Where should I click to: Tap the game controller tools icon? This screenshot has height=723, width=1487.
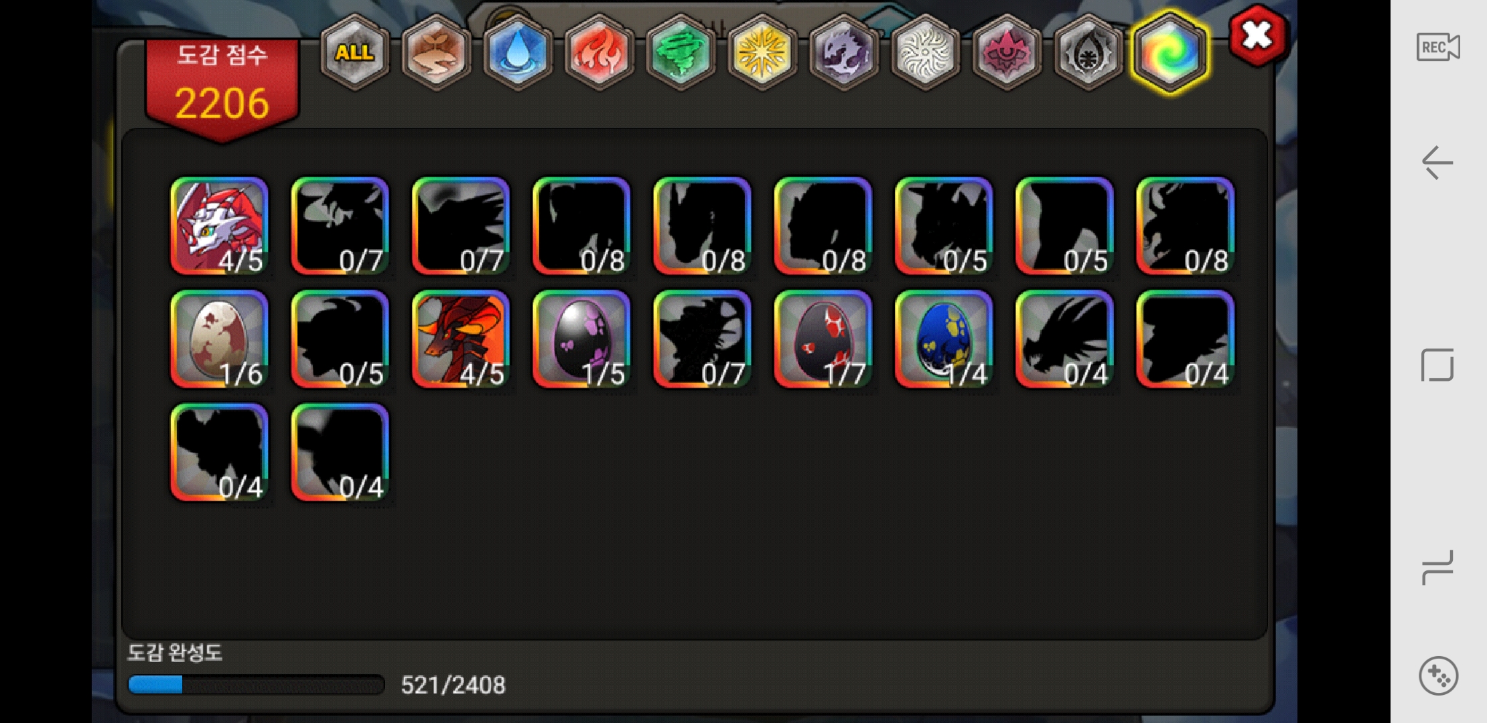pyautogui.click(x=1438, y=676)
